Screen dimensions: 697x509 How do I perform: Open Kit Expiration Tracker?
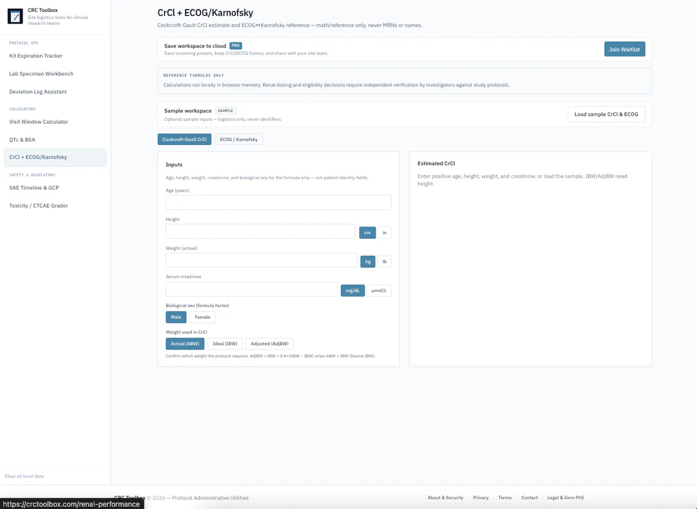coord(36,56)
